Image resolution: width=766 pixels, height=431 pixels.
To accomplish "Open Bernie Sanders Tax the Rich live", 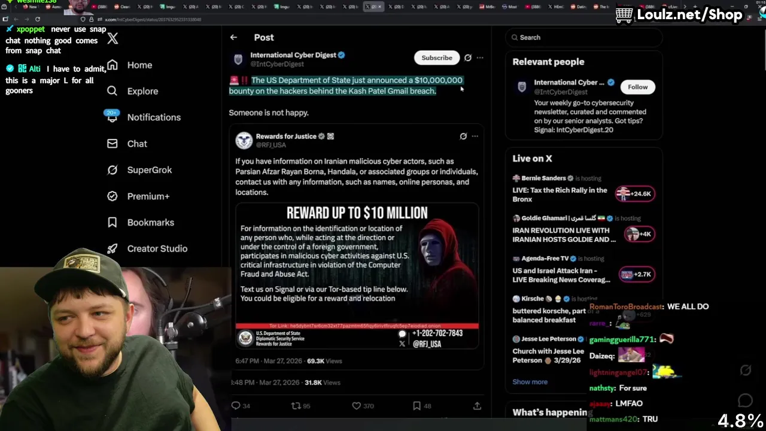I will click(560, 195).
